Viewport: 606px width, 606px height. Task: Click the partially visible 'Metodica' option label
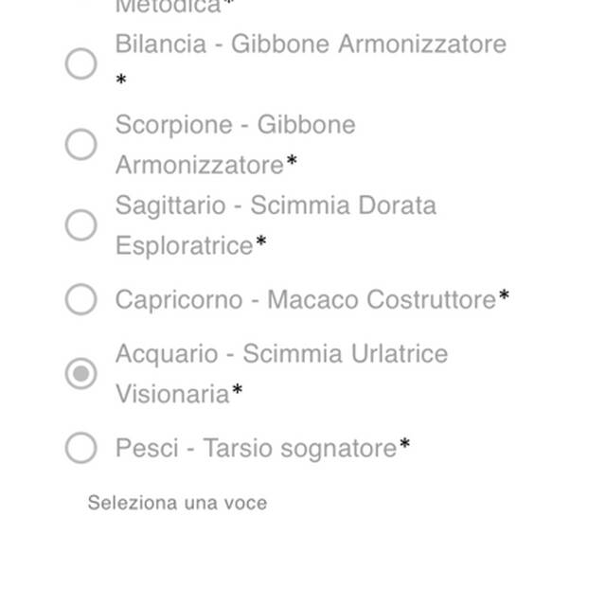169,7
